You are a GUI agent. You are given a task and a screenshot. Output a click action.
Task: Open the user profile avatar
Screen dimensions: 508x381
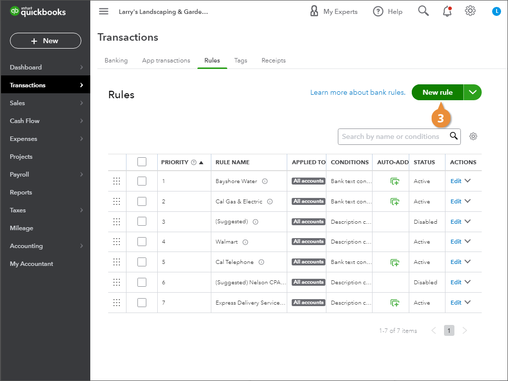click(x=496, y=11)
